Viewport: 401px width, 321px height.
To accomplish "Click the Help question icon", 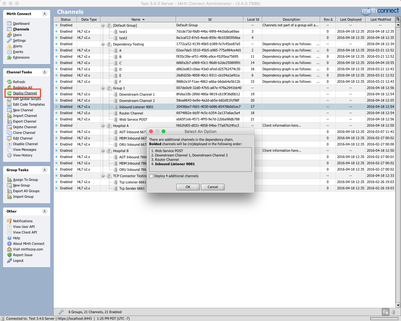I will pyautogui.click(x=9, y=238).
